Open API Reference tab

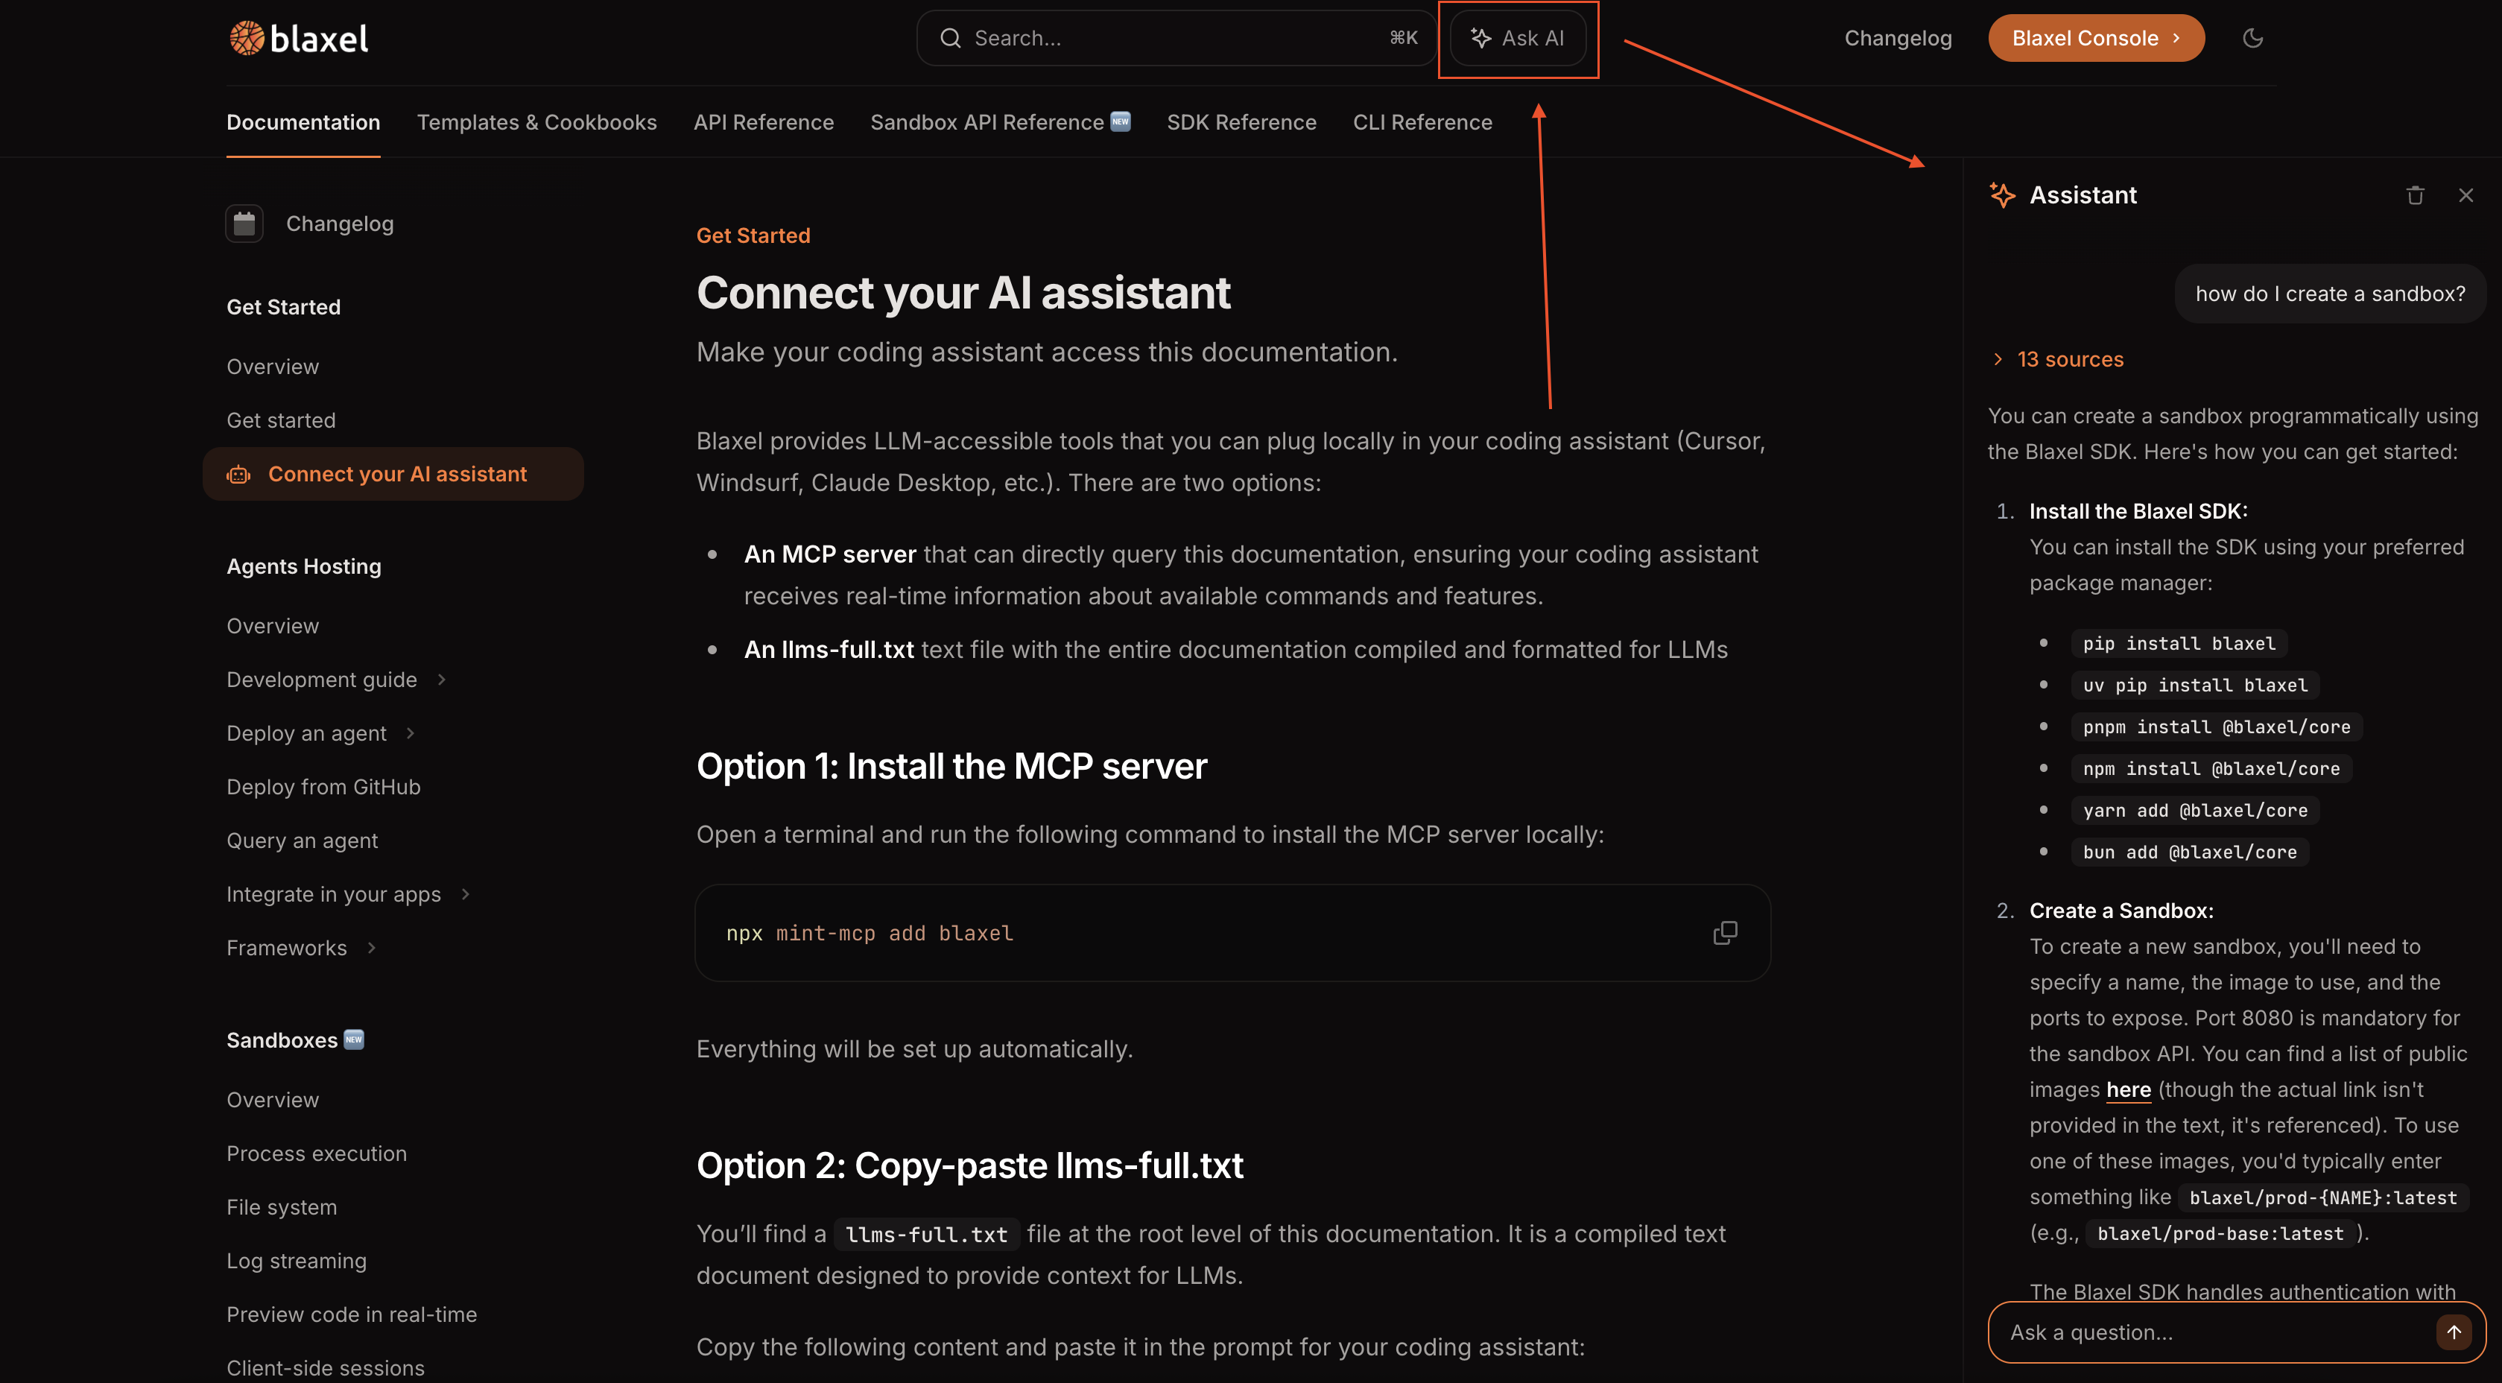[x=764, y=122]
